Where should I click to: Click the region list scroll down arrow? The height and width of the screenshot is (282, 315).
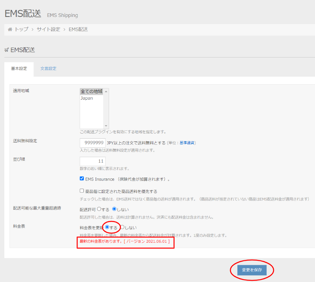106,126
